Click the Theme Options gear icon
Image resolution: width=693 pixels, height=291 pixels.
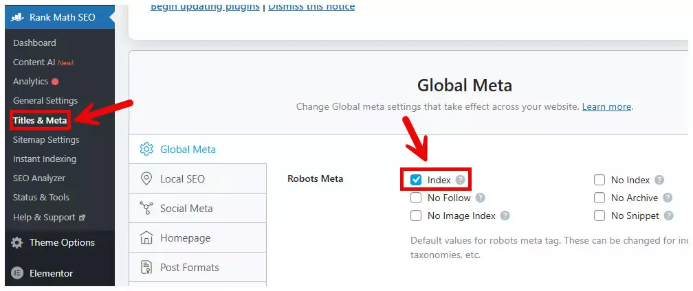coord(16,243)
